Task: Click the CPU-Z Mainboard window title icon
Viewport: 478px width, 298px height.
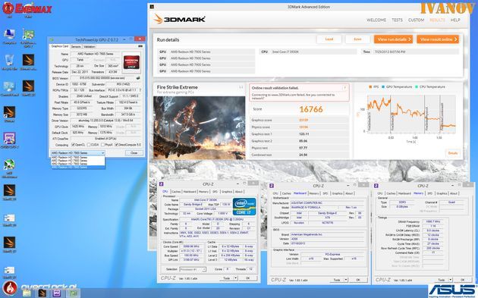Action: 272,186
